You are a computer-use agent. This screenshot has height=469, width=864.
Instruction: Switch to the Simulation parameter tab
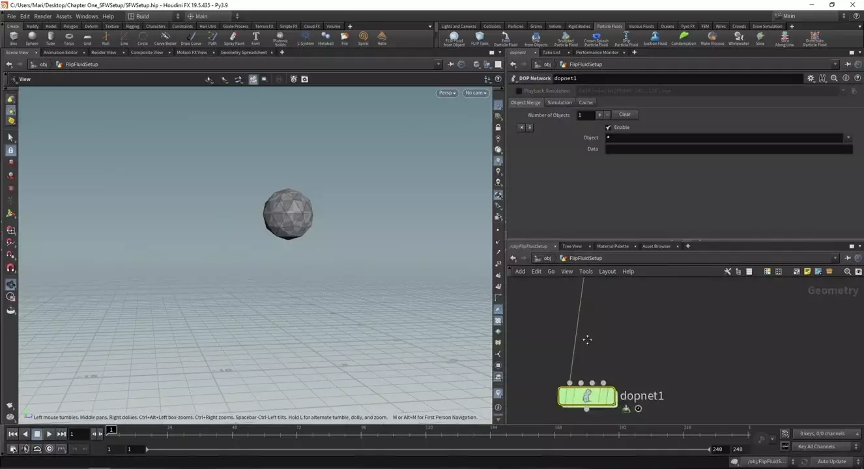pyautogui.click(x=559, y=103)
